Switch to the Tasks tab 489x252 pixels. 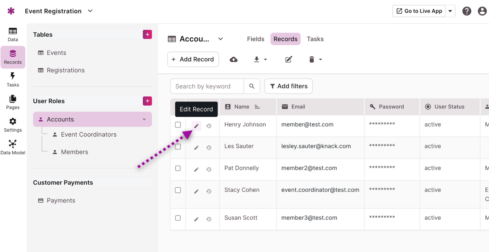(x=315, y=39)
